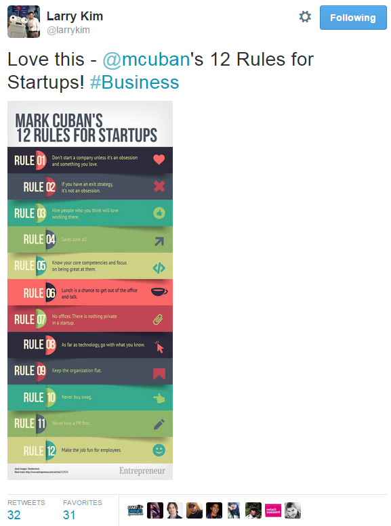Click the smiley face icon on Rule 12
The width and height of the screenshot is (391, 526).
click(159, 450)
